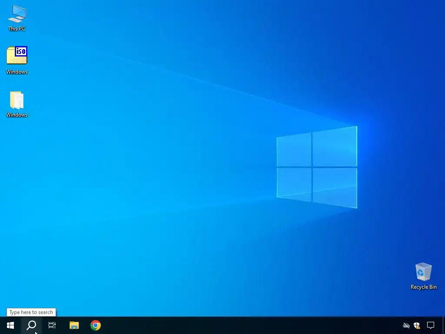Open the Start menu
The height and width of the screenshot is (334, 445).
point(10,325)
